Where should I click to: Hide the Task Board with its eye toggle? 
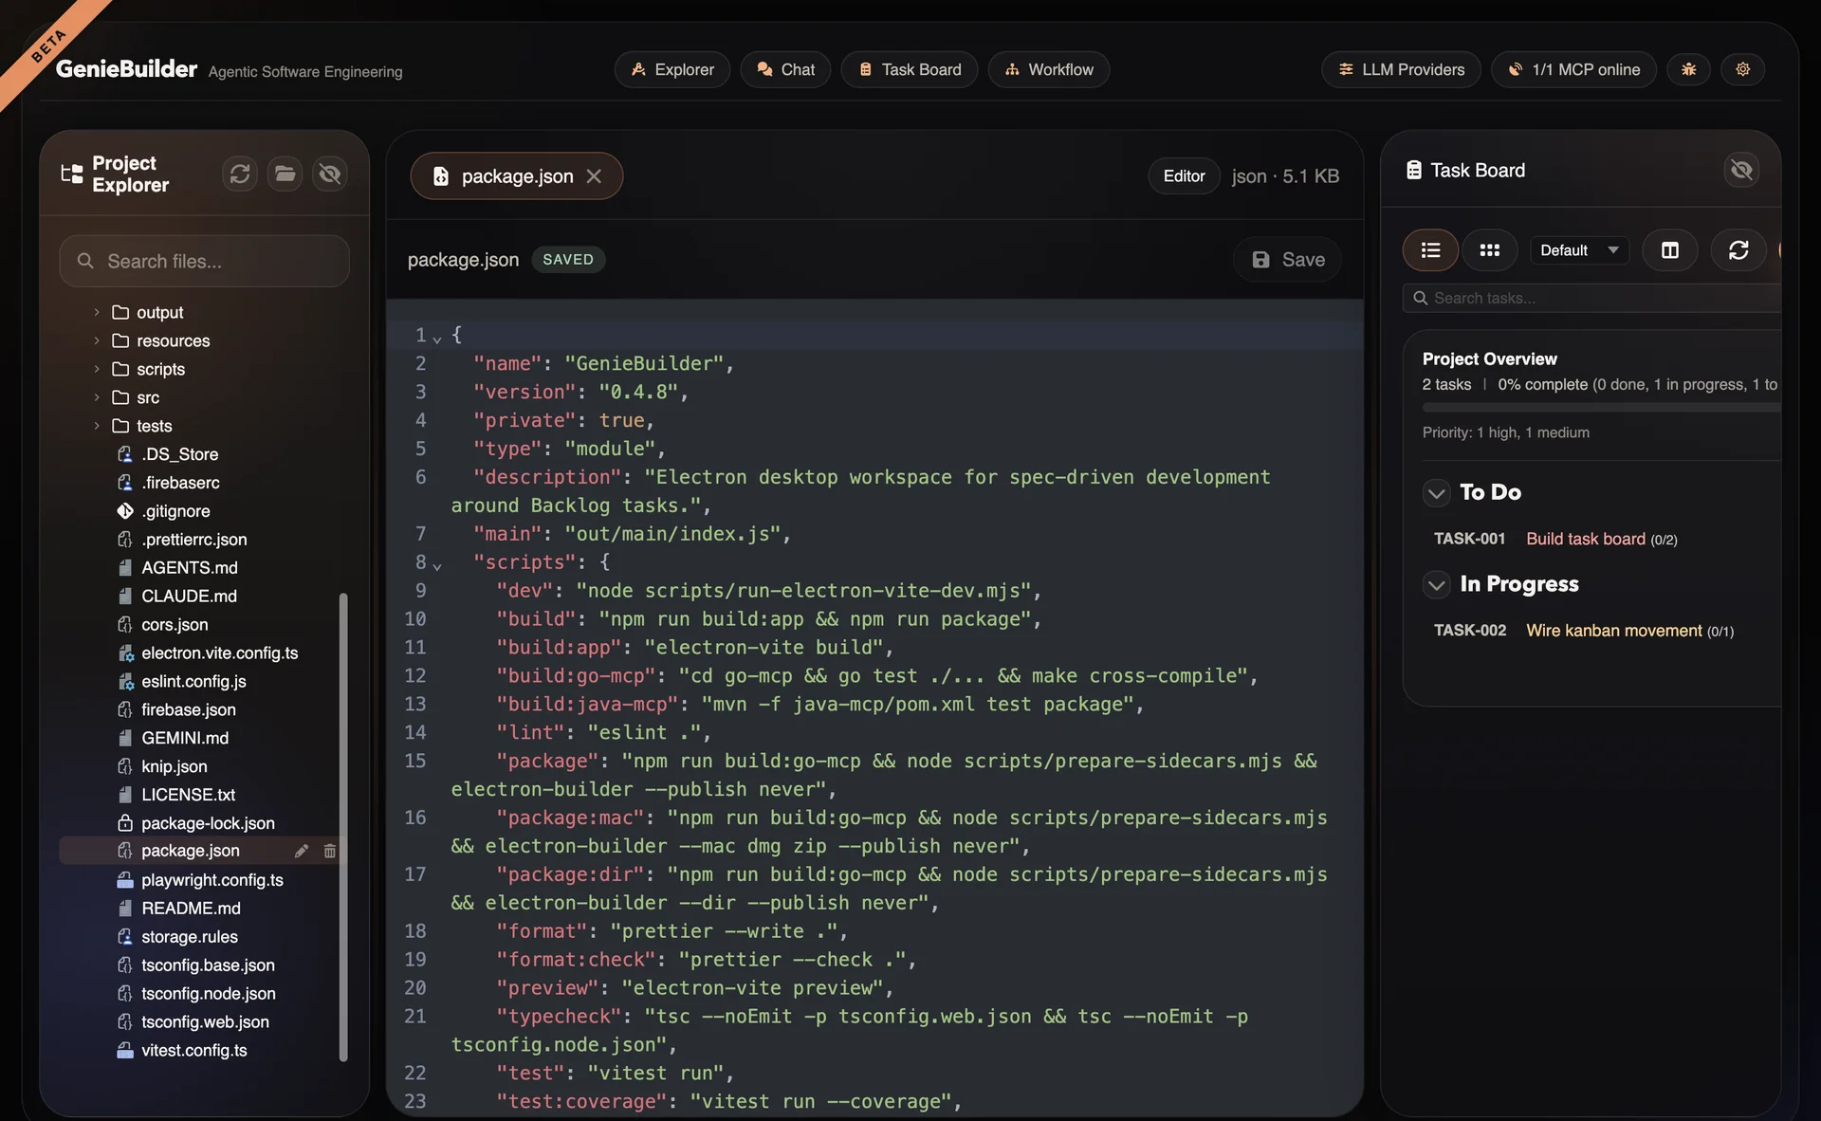1741,170
